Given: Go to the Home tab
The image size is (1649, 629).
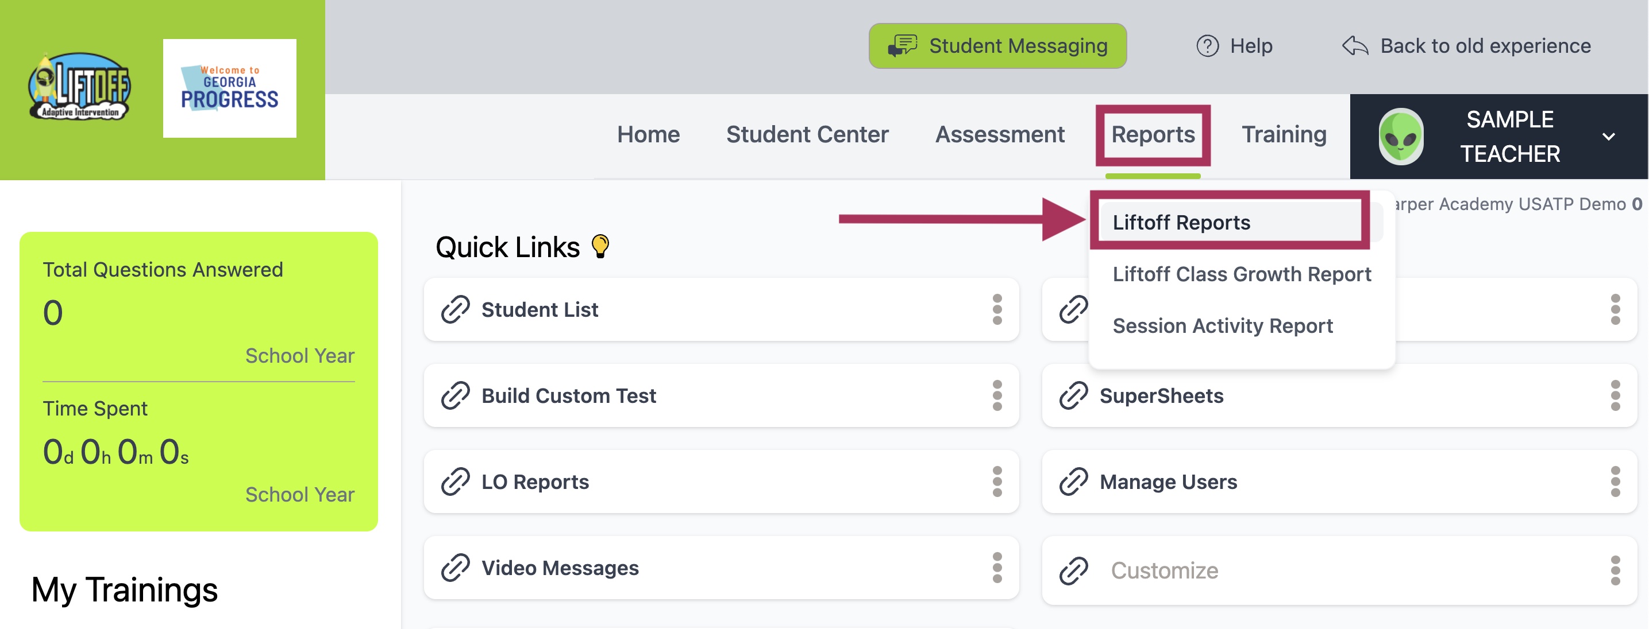Looking at the screenshot, I should pyautogui.click(x=648, y=134).
